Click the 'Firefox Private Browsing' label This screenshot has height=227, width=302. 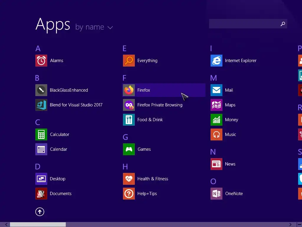tap(160, 105)
